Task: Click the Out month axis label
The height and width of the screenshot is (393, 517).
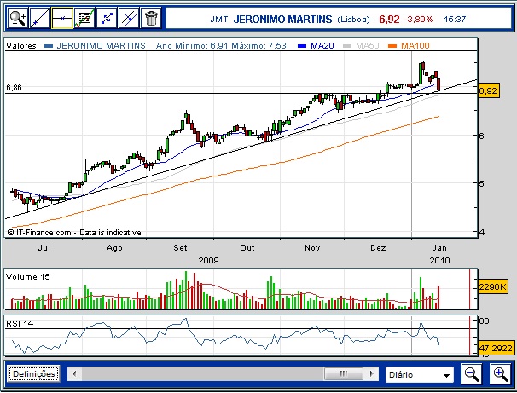Action: pyautogui.click(x=247, y=248)
